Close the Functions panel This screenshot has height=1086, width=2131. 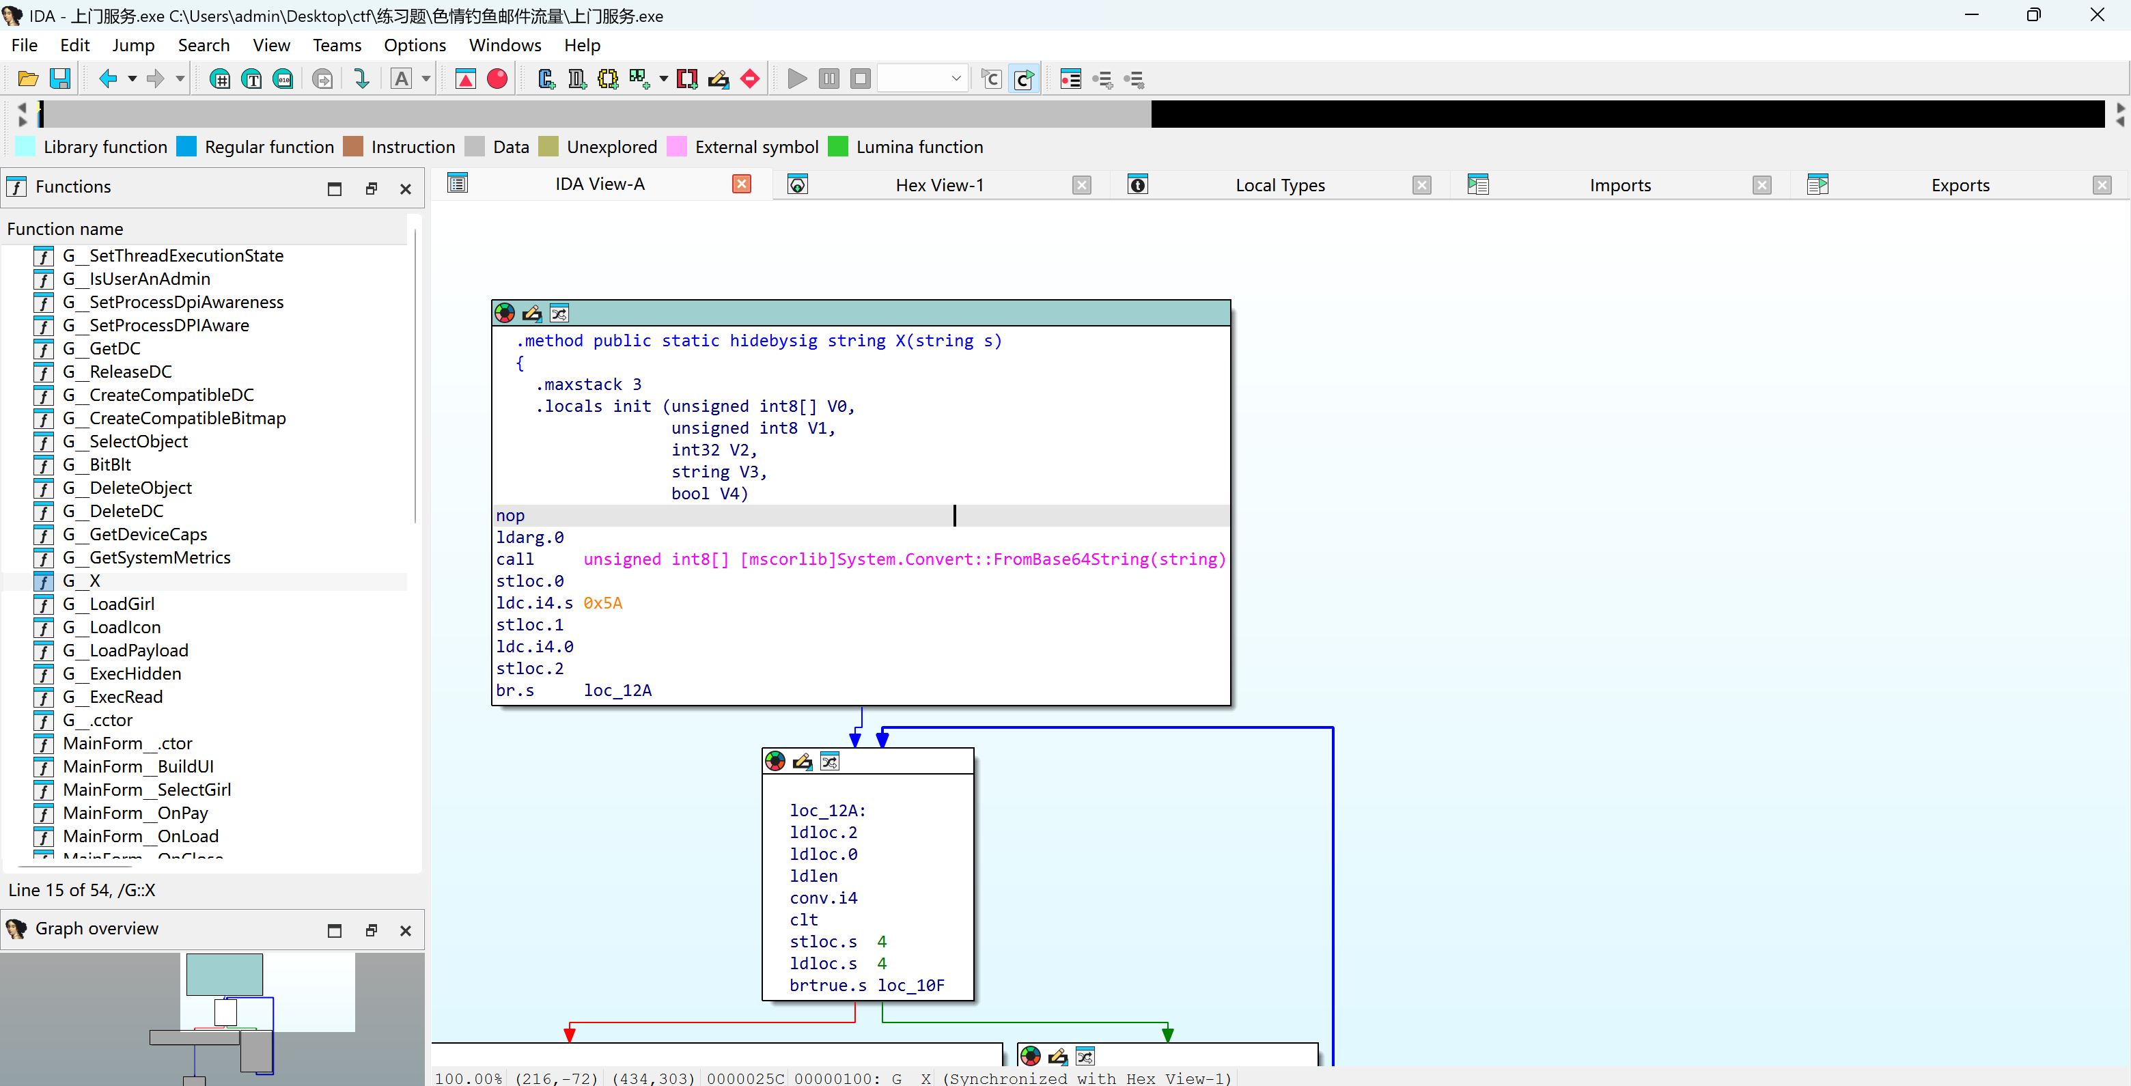(405, 189)
